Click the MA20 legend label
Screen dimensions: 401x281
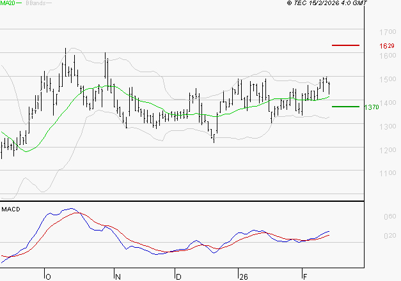click(8, 3)
